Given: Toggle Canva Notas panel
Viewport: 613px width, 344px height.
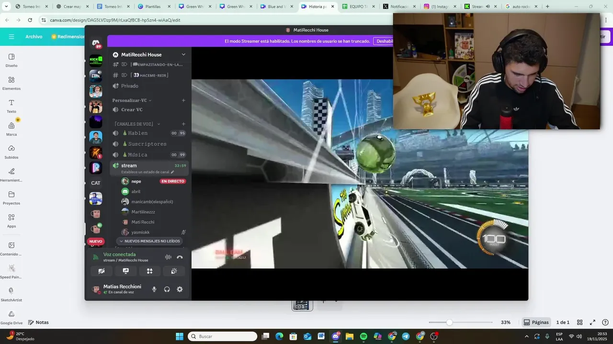Looking at the screenshot, I should click(x=38, y=322).
